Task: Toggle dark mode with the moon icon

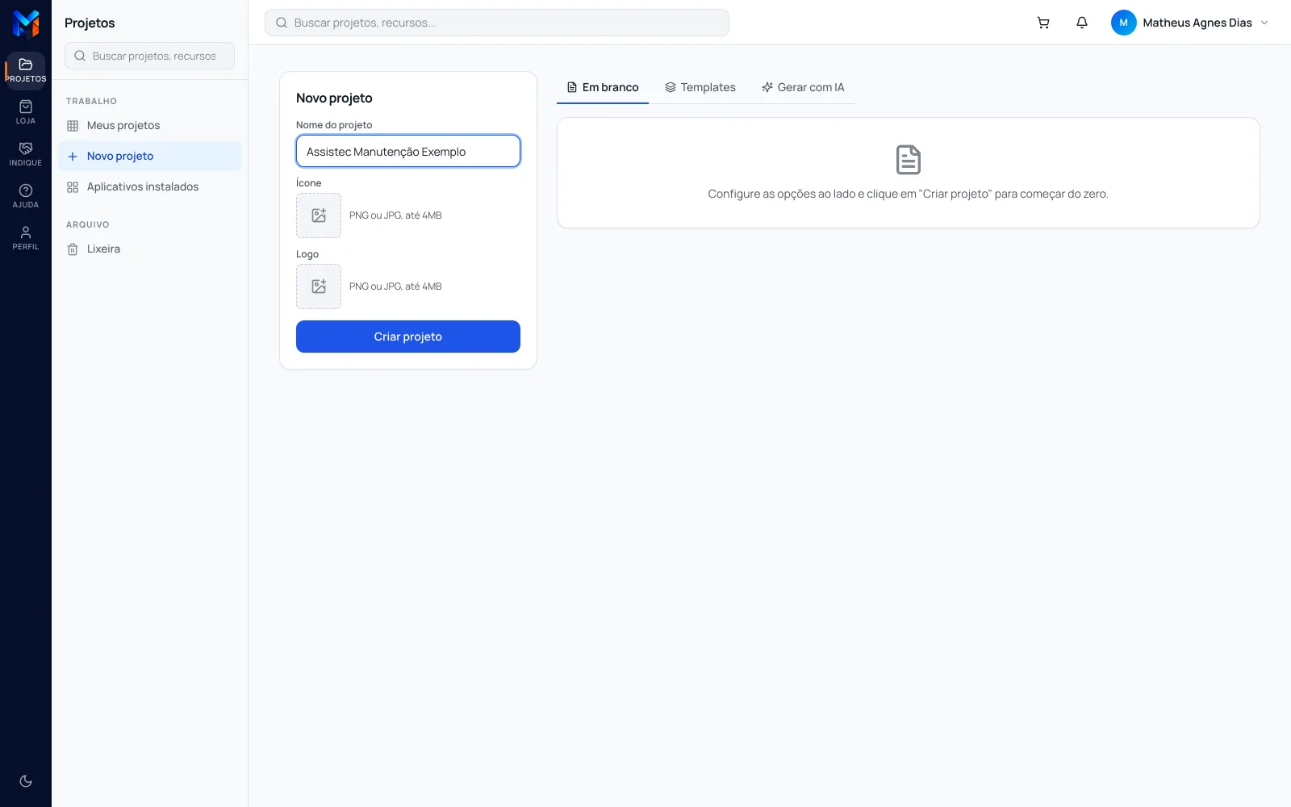Action: coord(26,780)
